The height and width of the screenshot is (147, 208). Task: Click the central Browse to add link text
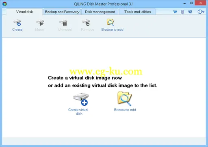125,110
